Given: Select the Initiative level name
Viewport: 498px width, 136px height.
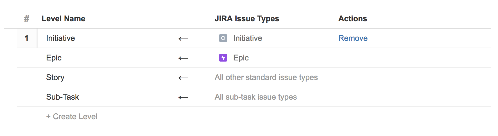Looking at the screenshot, I should click(x=60, y=38).
